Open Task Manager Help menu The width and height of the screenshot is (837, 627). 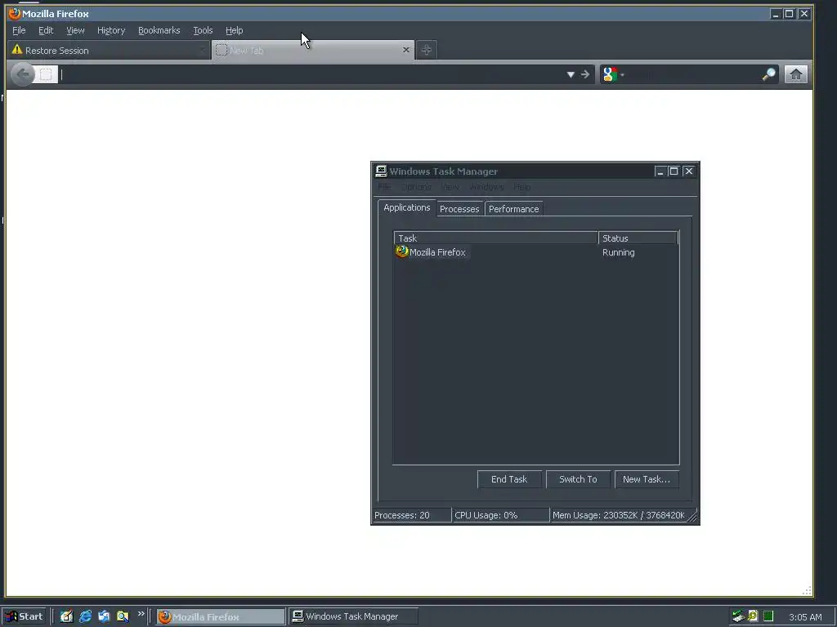(x=522, y=187)
